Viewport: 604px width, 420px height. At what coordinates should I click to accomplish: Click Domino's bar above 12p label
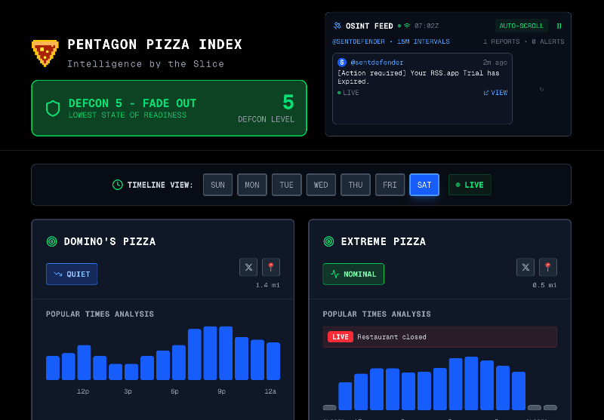point(84,363)
